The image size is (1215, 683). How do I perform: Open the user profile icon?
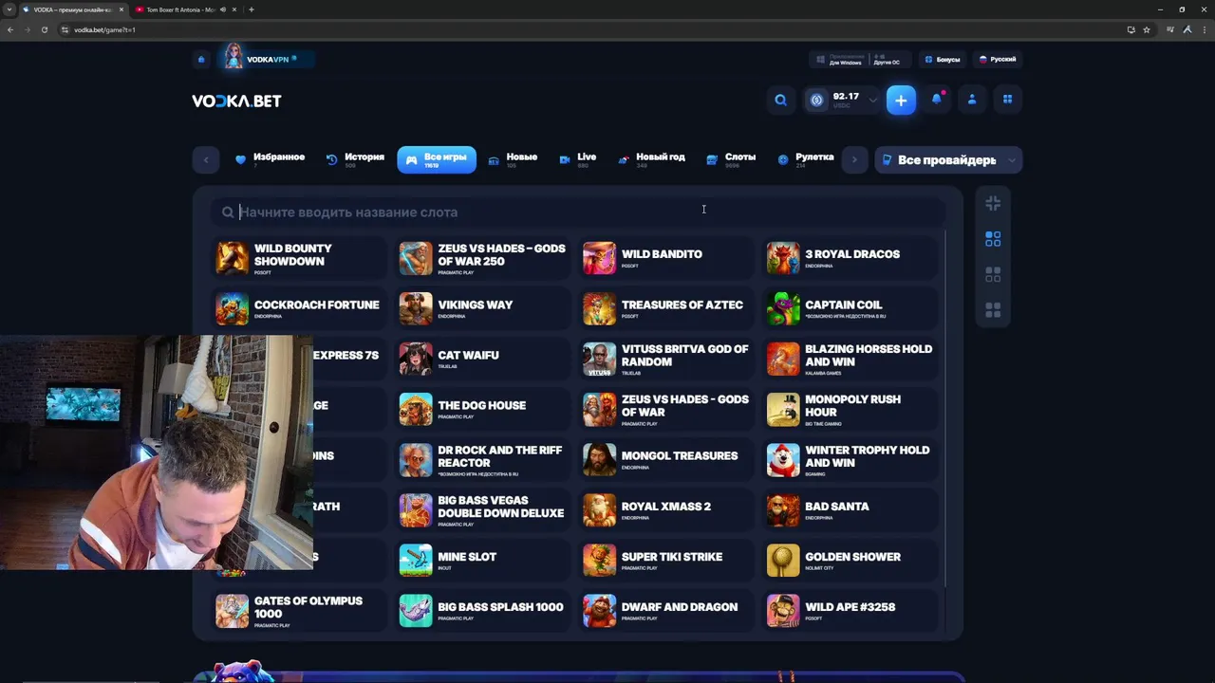(972, 99)
